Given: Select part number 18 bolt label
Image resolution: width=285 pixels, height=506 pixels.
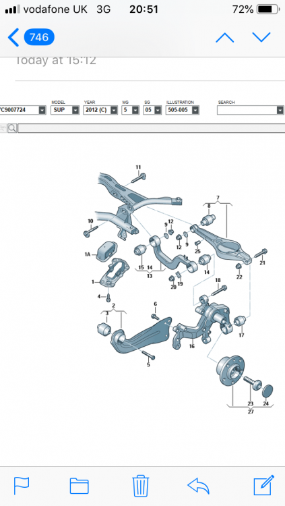Looking at the screenshot, I should [x=218, y=280].
